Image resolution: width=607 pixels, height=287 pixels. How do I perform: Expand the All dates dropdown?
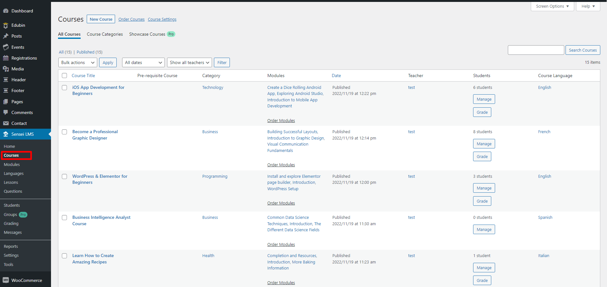point(143,62)
